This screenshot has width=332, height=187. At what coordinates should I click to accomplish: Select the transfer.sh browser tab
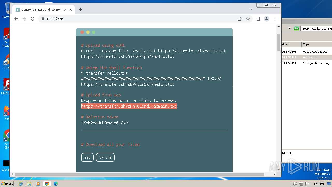(x=44, y=10)
